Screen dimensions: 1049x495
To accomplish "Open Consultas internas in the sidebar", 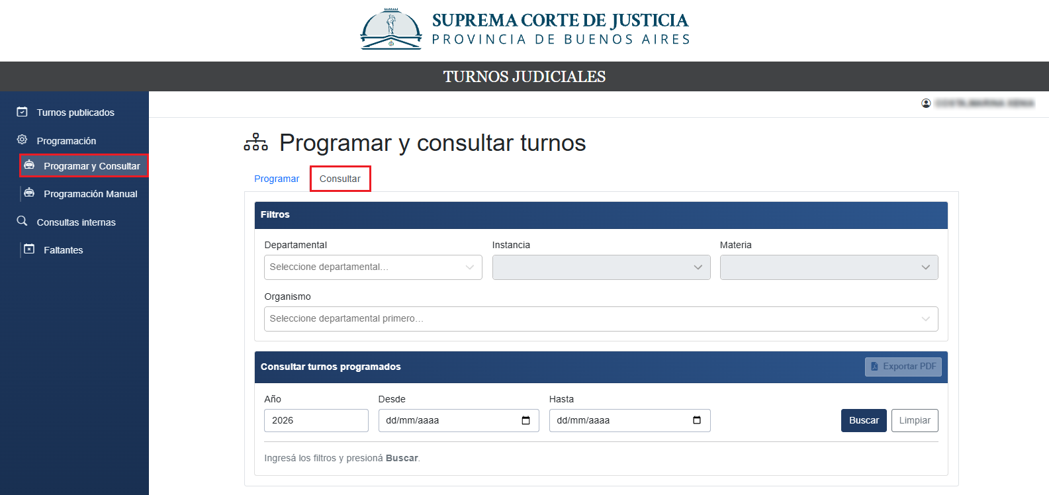I will [76, 222].
